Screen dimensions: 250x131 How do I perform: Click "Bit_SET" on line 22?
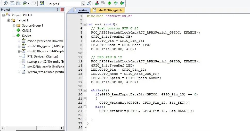176,103
